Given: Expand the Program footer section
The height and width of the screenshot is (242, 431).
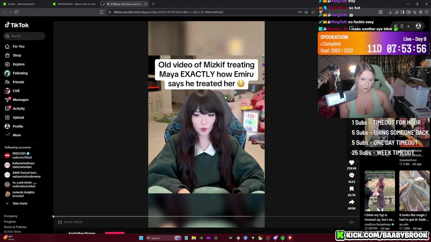Looking at the screenshot, I should coord(10,221).
